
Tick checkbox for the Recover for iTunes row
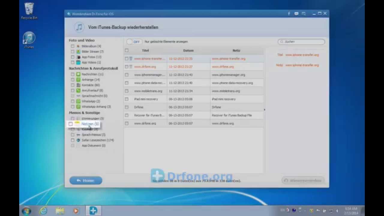127,115
